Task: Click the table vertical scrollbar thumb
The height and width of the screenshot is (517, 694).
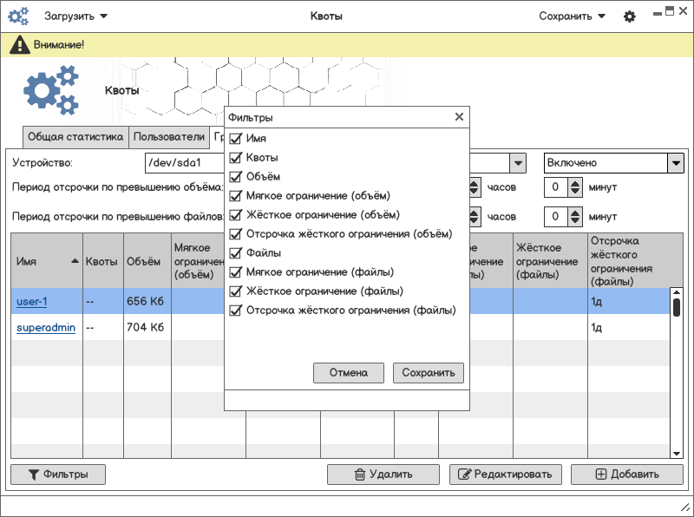Action: [677, 308]
